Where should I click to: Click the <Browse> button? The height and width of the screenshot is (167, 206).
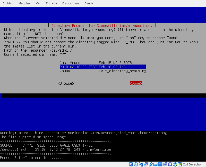tap(66, 84)
